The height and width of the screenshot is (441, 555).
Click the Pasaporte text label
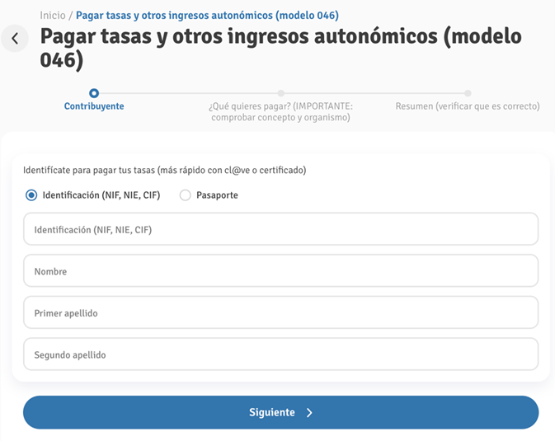coord(217,195)
